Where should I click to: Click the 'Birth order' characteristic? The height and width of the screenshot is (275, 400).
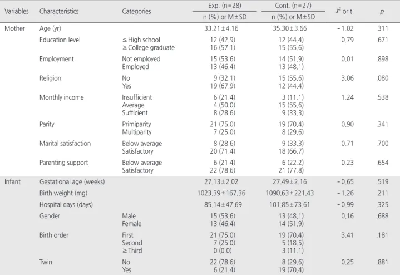coord(54,235)
